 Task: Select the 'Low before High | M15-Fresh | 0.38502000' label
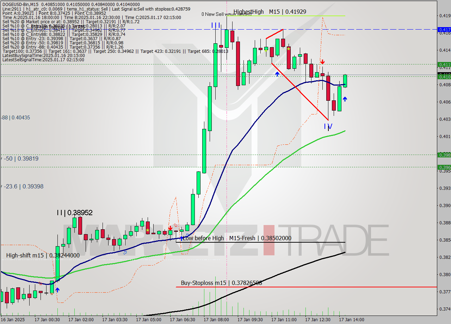coord(237,238)
